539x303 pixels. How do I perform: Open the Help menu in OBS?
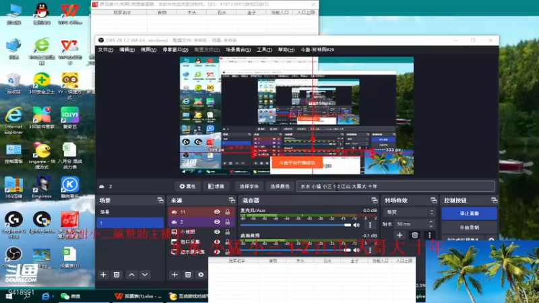tap(286, 49)
